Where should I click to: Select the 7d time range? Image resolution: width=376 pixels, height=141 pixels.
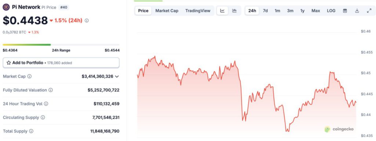tap(265, 11)
